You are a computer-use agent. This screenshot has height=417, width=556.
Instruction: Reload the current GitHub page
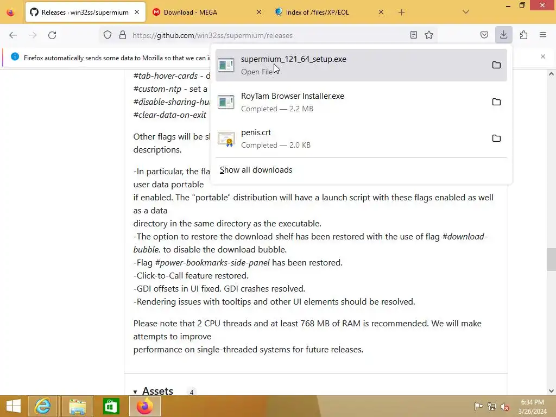[52, 35]
